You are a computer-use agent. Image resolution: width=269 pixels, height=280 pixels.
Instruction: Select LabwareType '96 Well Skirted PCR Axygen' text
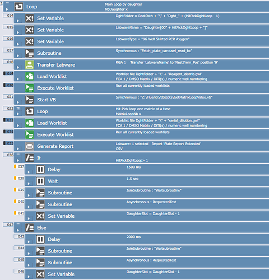point(152,39)
